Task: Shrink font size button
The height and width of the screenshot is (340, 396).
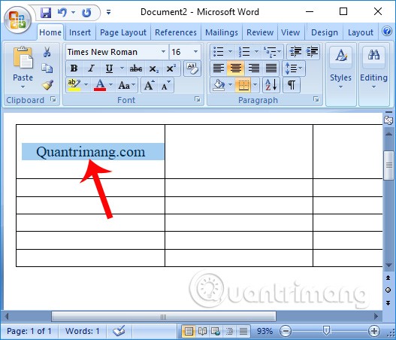Action: [165, 86]
